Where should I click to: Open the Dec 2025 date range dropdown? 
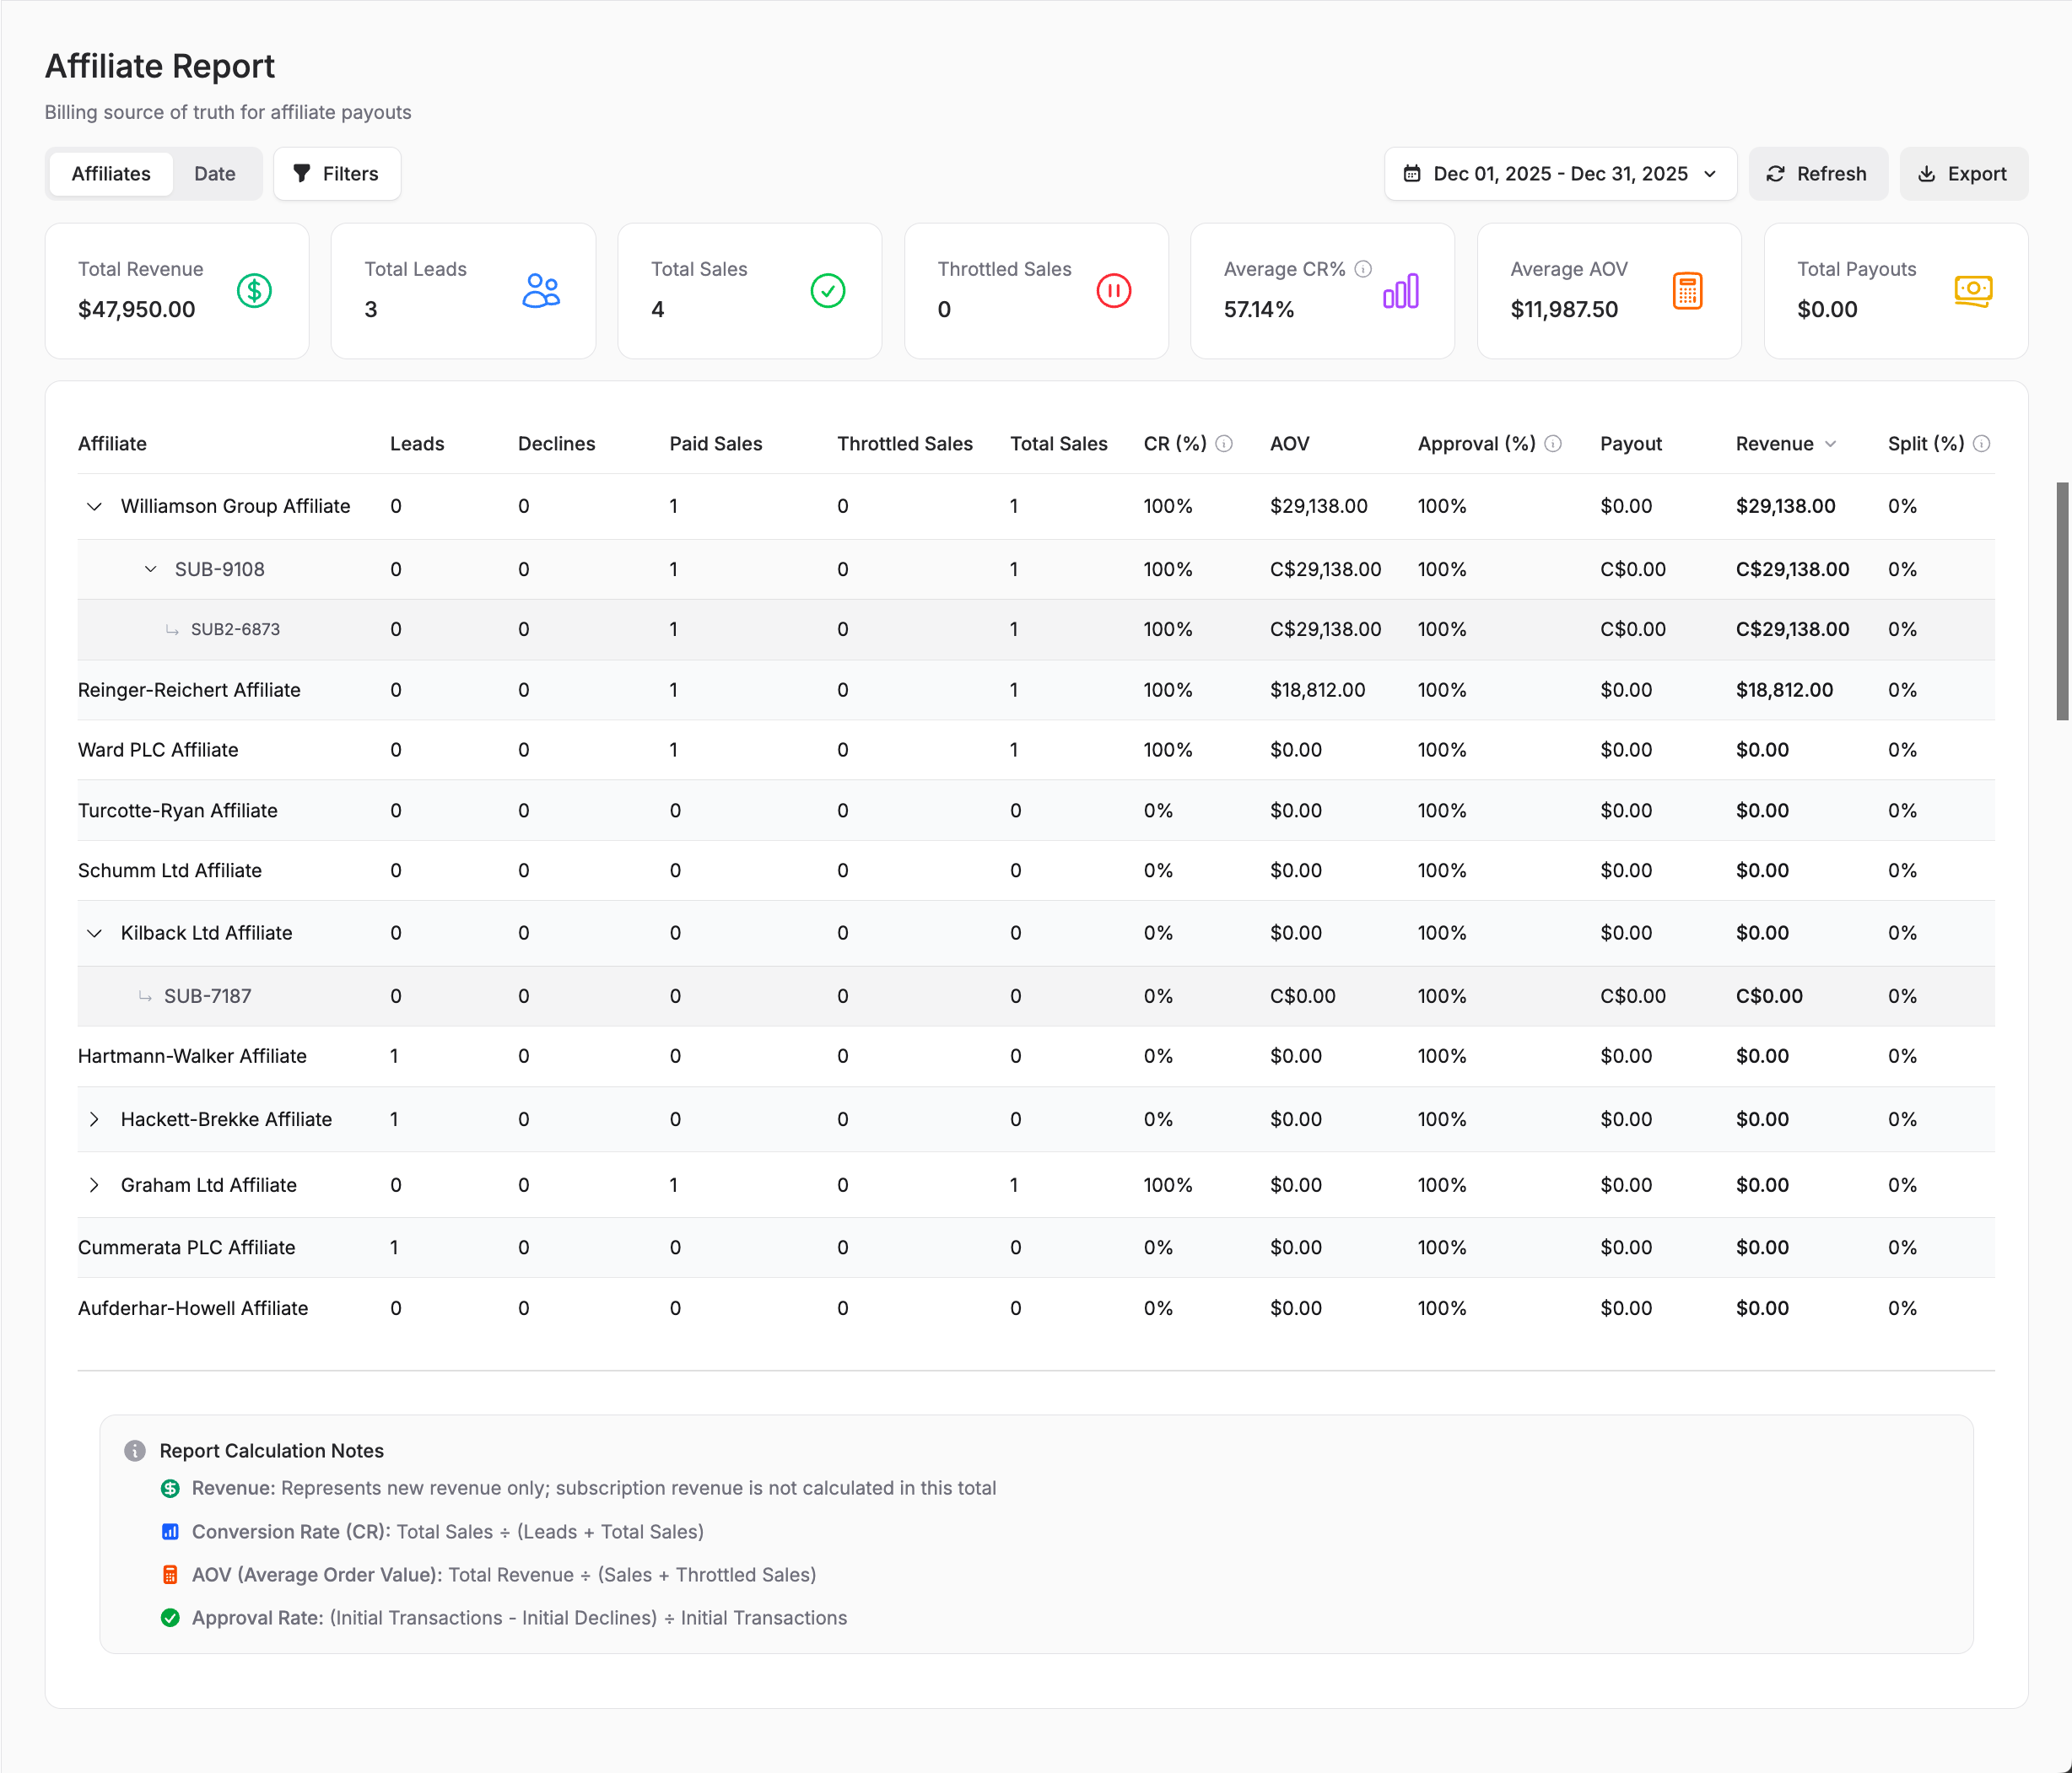coord(1560,174)
